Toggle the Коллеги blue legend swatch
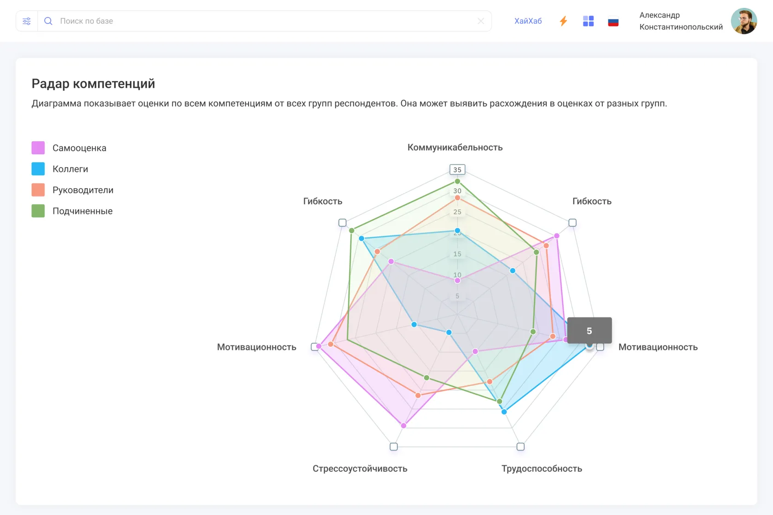 click(x=38, y=169)
